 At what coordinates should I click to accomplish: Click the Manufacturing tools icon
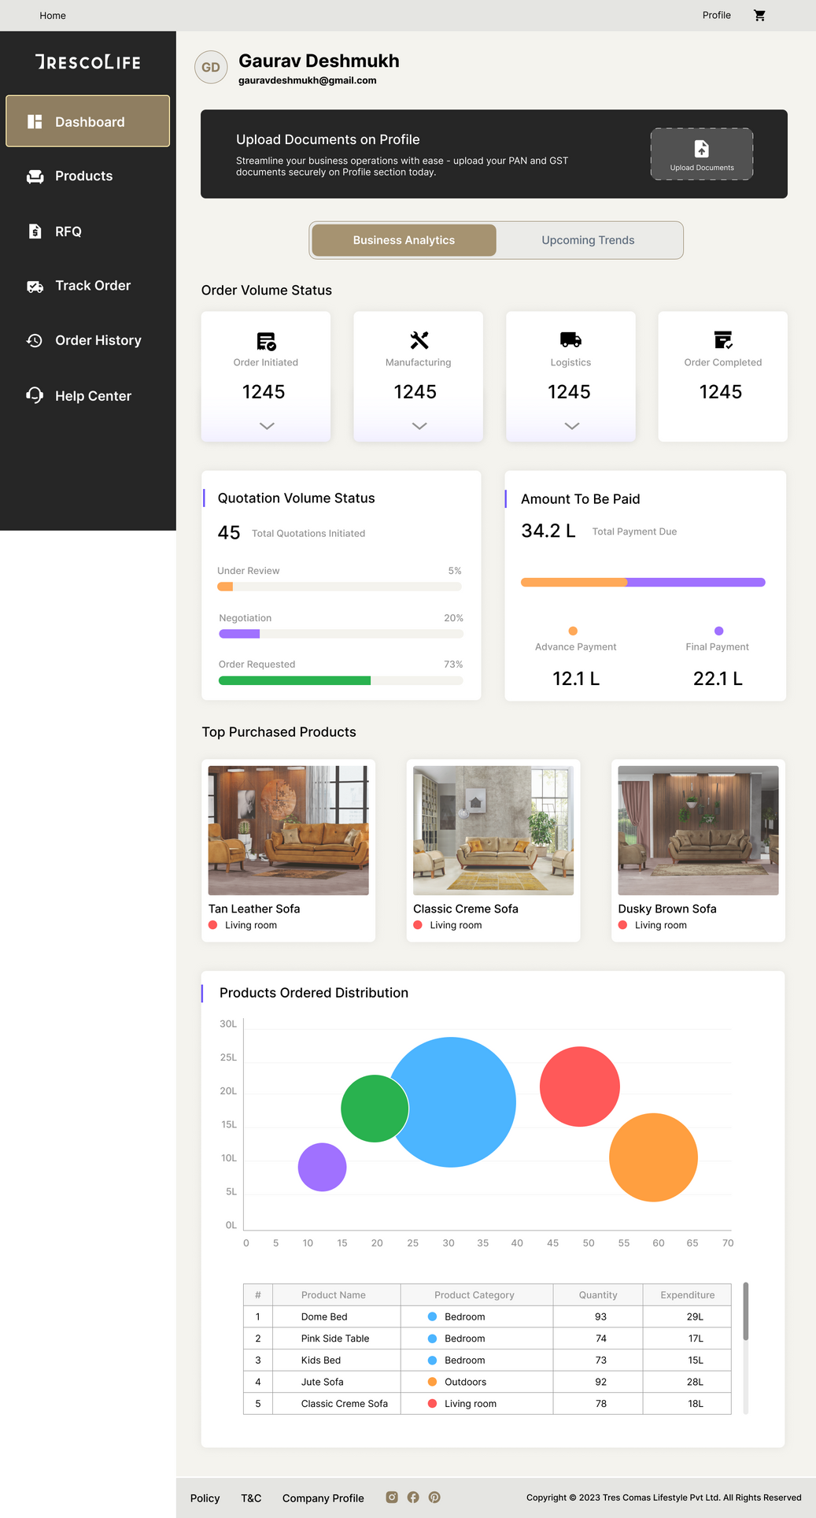point(419,340)
